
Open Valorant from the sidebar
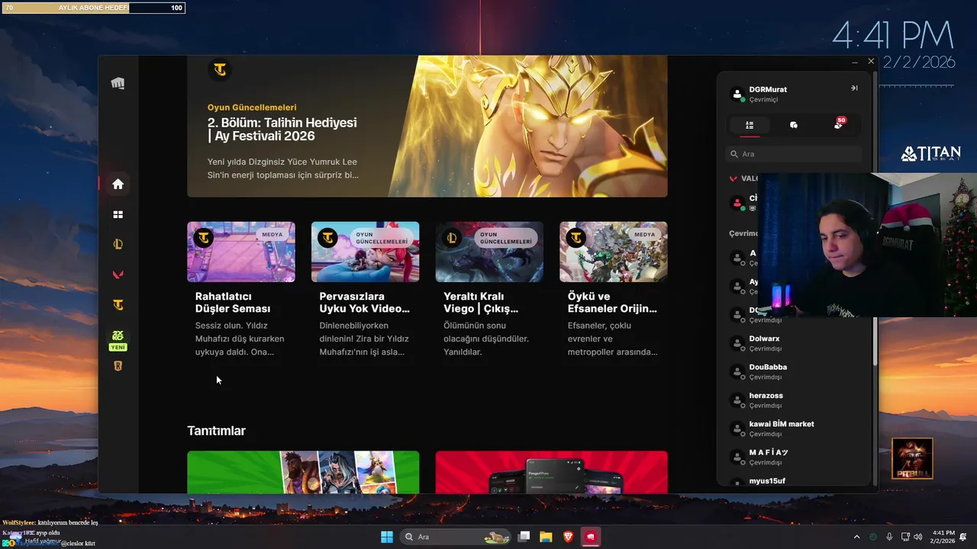coord(118,274)
